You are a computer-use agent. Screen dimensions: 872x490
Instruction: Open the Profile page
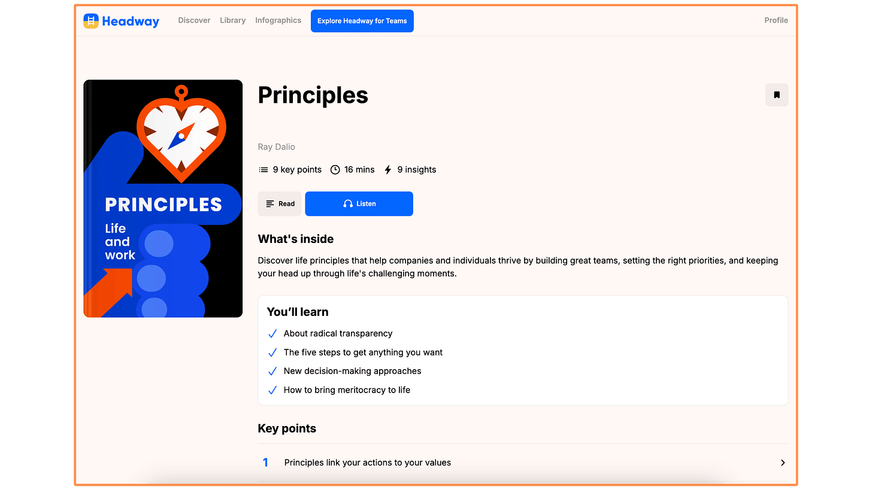(776, 20)
